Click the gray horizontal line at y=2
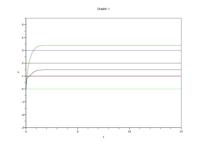The height and width of the screenshot is (146, 207). tap(103, 63)
